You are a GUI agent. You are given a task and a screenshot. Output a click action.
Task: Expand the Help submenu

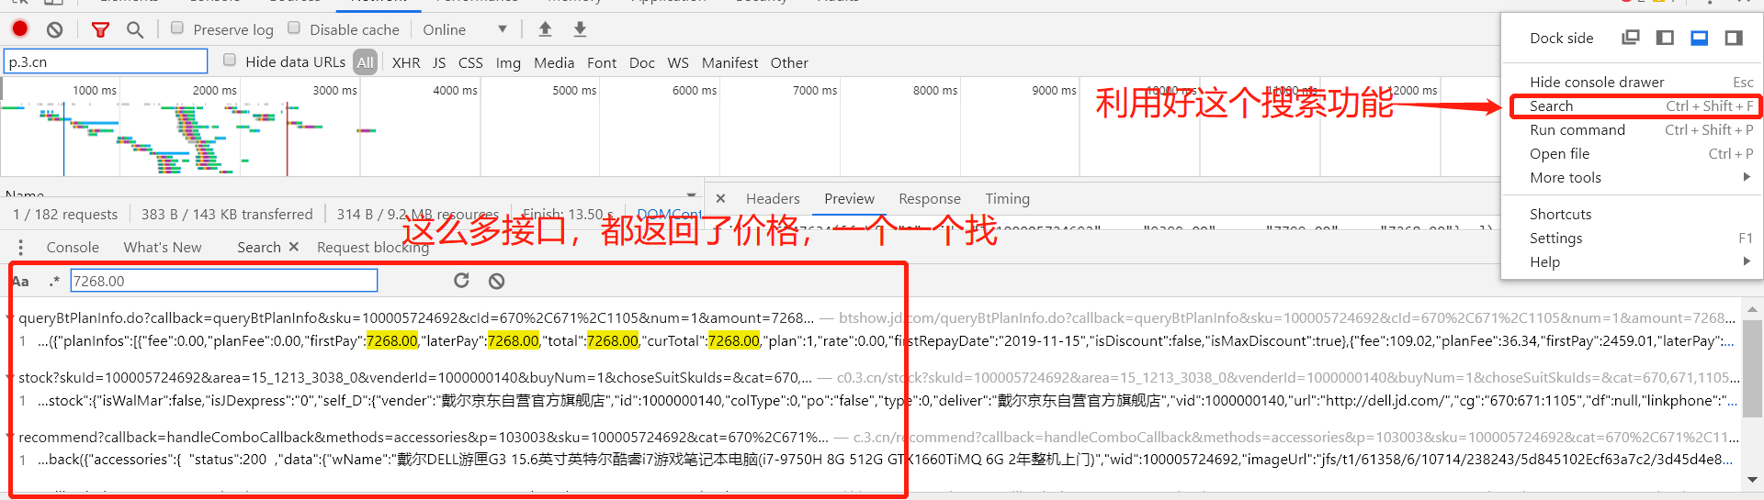1641,261
